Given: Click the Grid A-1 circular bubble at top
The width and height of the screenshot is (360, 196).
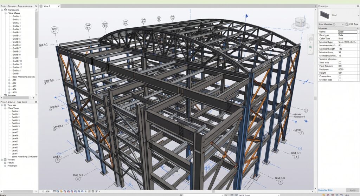Looking at the screenshot, I should pyautogui.click(x=54, y=30).
